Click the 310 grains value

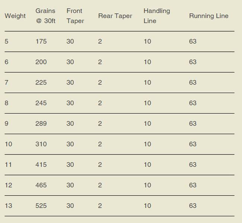tap(41, 144)
